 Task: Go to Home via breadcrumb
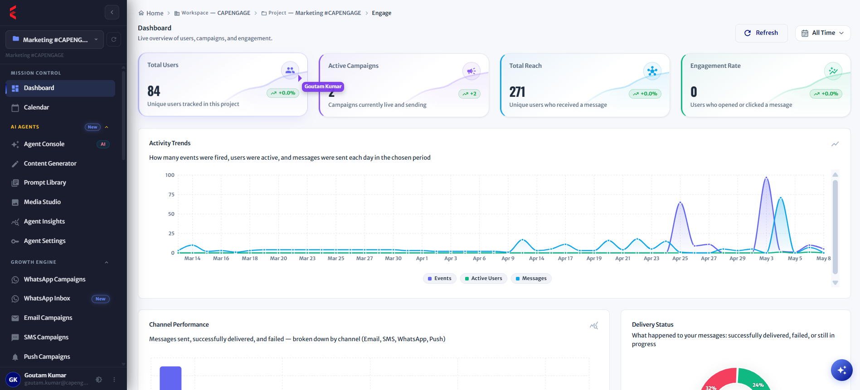[x=151, y=13]
